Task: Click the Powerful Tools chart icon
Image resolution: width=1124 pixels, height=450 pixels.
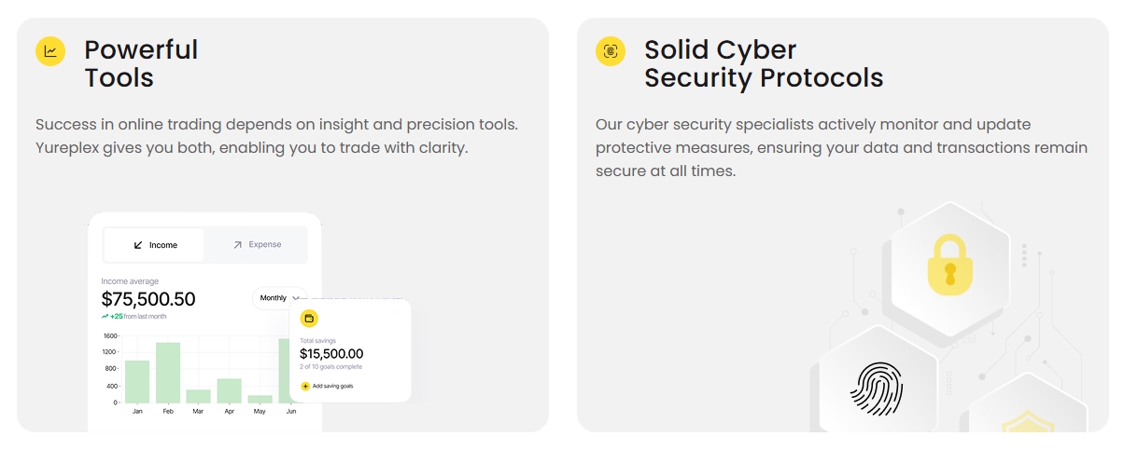Action: tap(50, 51)
